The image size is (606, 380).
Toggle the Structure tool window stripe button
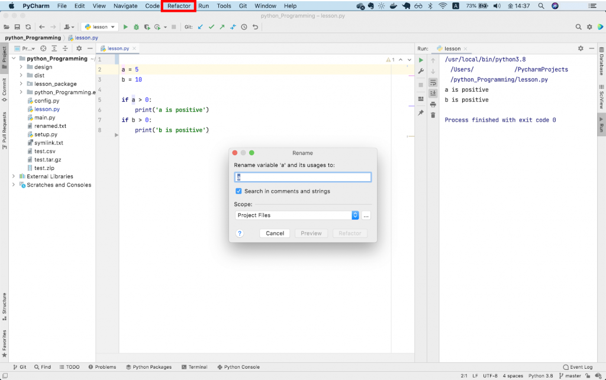coord(4,307)
